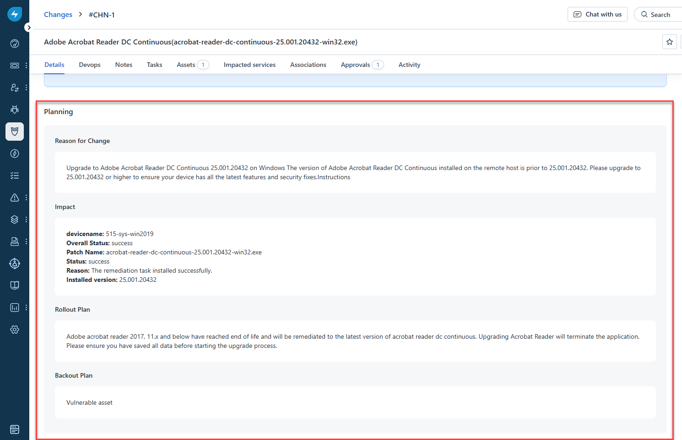Open the Tasks checklist icon in sidebar
This screenshot has width=682, height=440.
point(15,176)
